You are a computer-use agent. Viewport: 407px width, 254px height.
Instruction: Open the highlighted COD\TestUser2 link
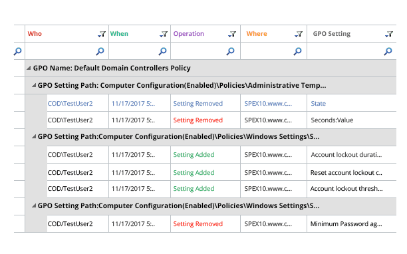coord(70,104)
